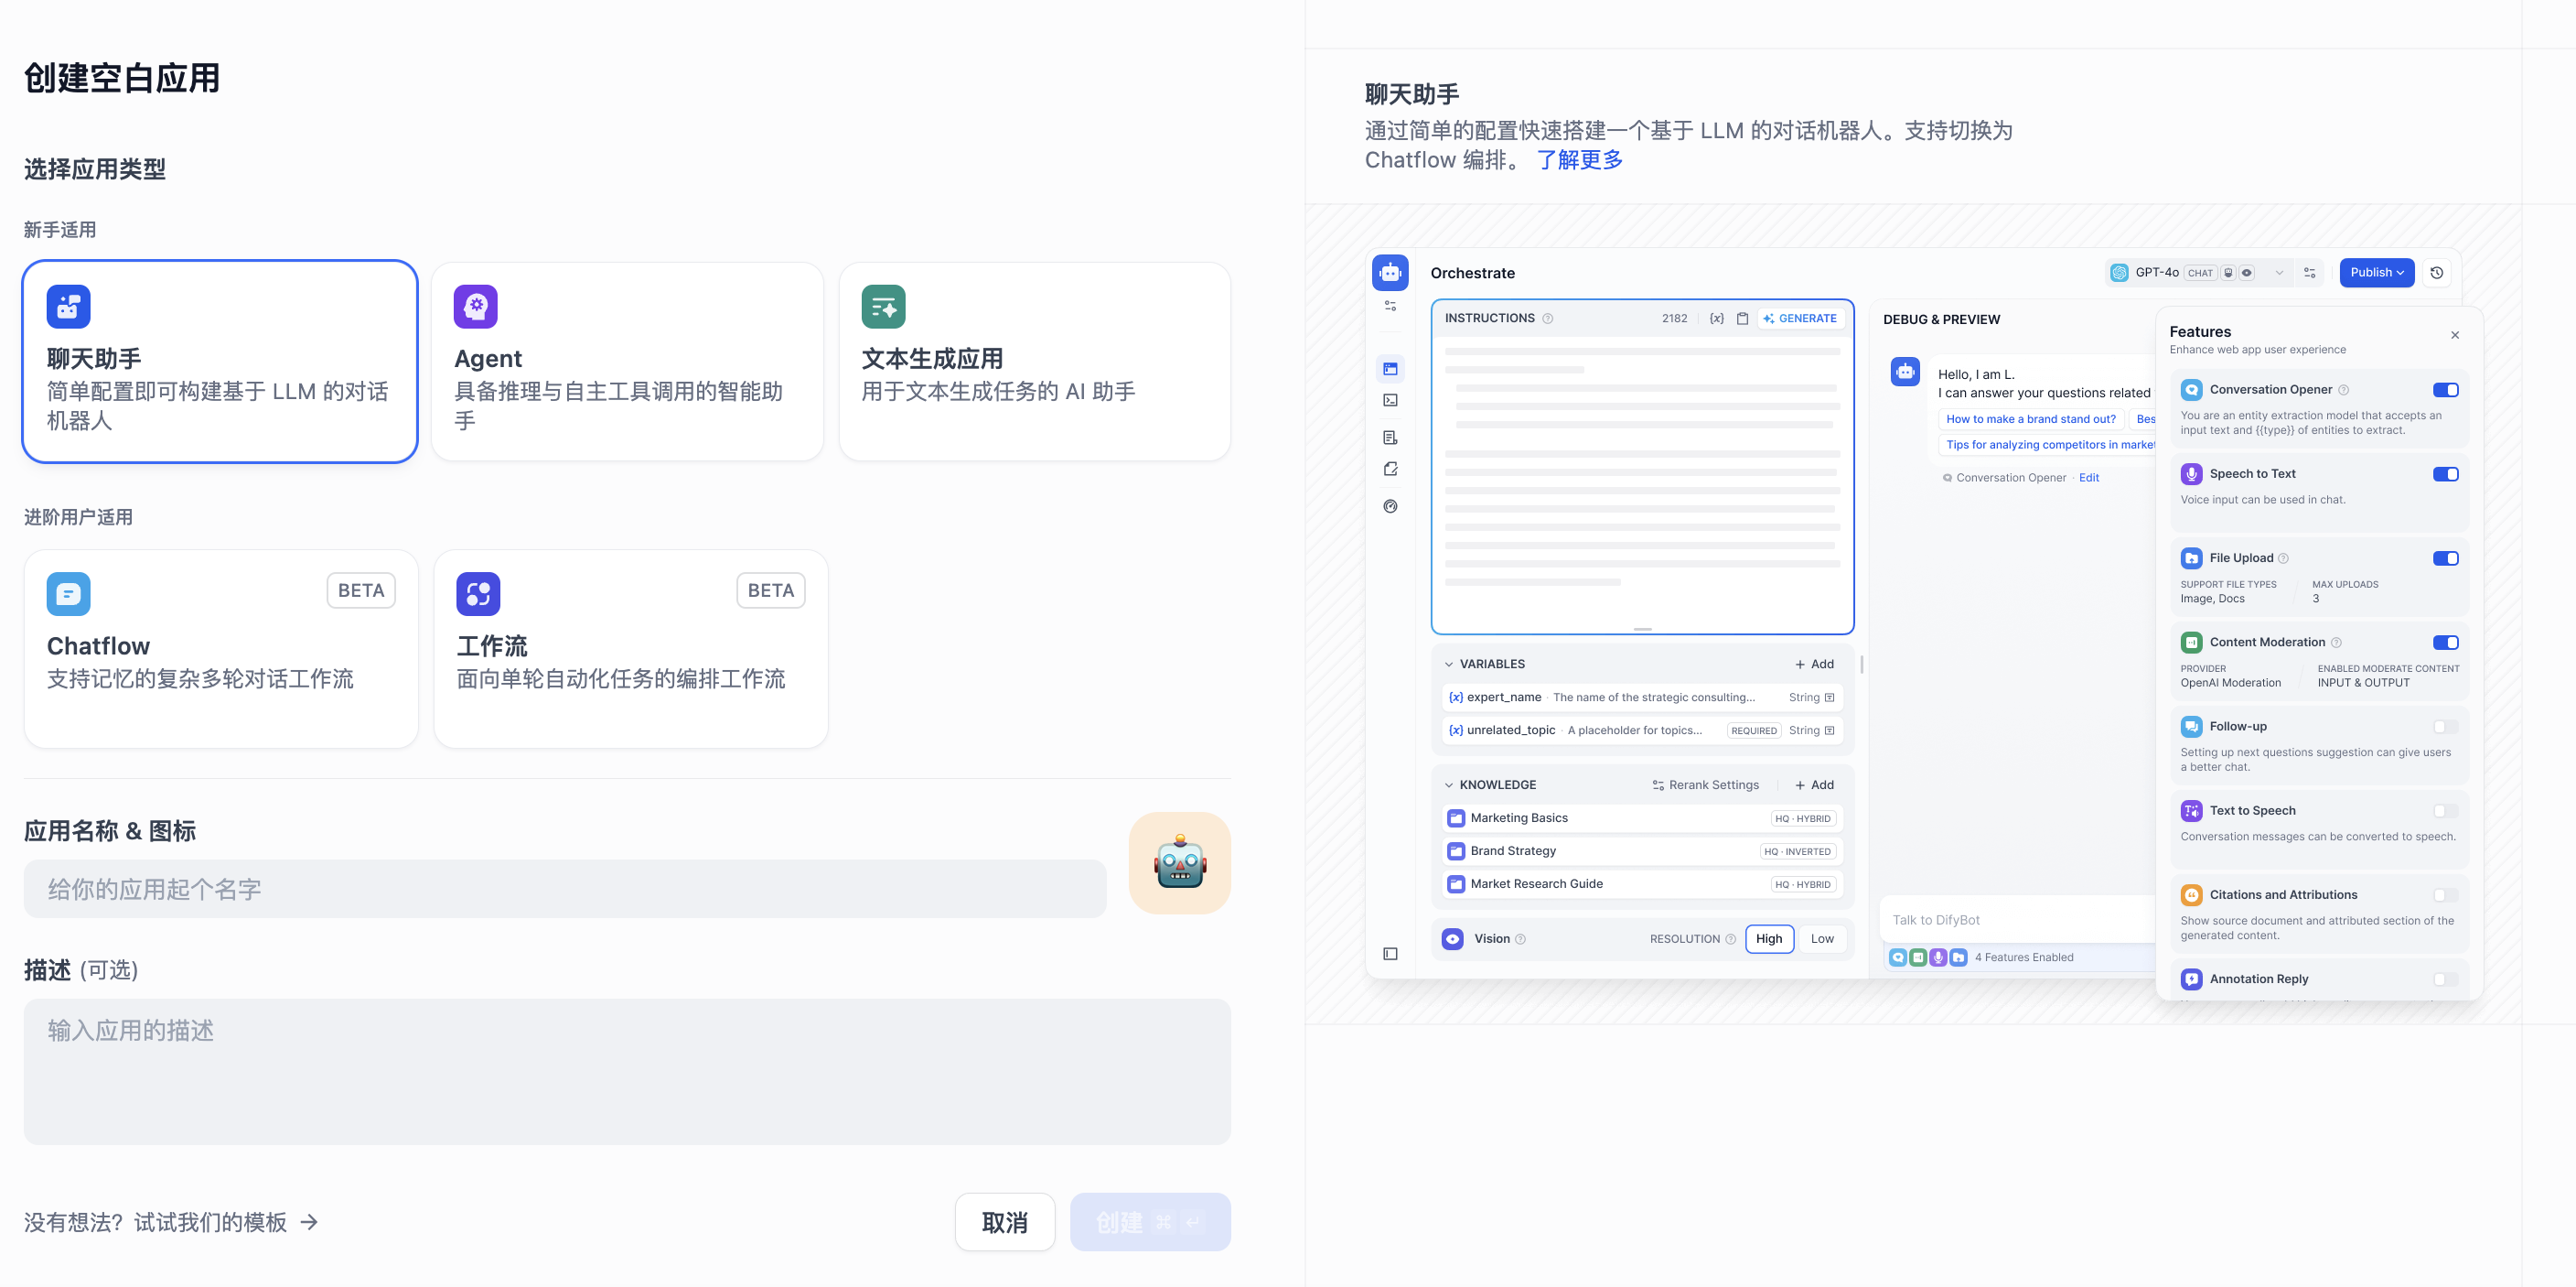The height and width of the screenshot is (1287, 2576).
Task: Click the version history clock icon
Action: click(x=2436, y=272)
